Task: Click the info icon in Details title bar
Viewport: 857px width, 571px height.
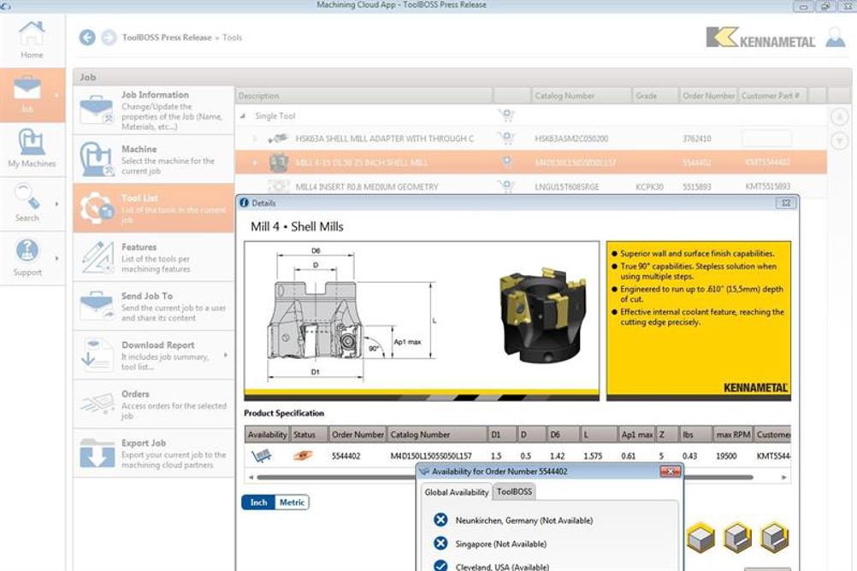Action: point(244,203)
